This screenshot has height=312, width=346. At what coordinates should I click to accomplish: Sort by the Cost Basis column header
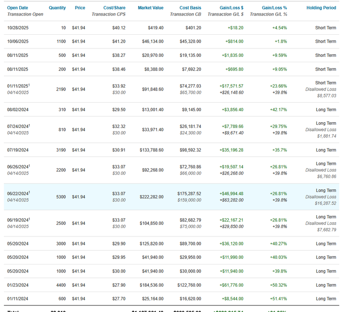190,8
